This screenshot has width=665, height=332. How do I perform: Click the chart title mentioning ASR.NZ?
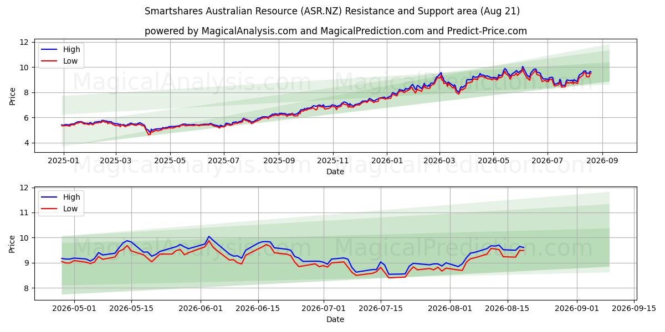tap(332, 11)
